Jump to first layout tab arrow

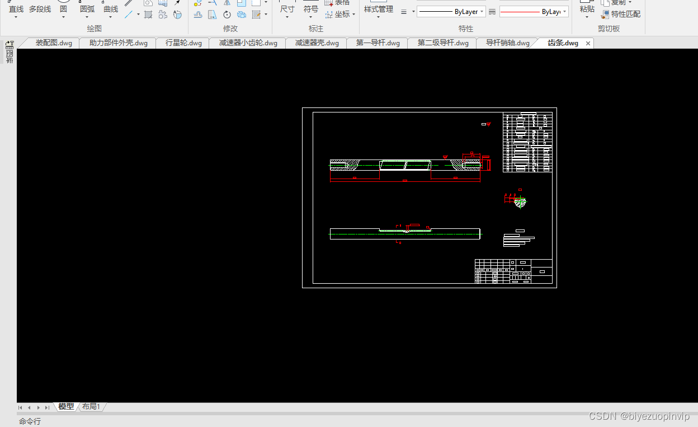coord(21,407)
